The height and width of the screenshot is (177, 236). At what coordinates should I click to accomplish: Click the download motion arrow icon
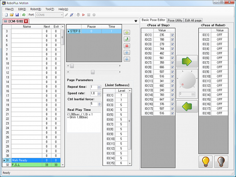coord(78,15)
